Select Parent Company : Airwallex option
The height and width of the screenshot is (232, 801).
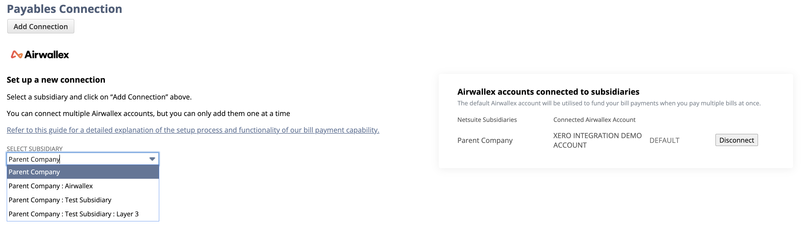pos(51,186)
